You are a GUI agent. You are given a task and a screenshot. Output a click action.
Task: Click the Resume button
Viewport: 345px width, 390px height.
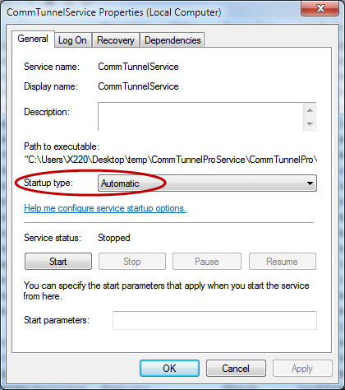click(282, 262)
